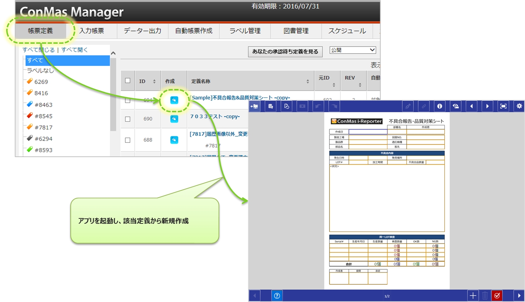This screenshot has width=525, height=302.
Task: Click the fit-to-screen icon in report toolbar
Action: coord(503,106)
